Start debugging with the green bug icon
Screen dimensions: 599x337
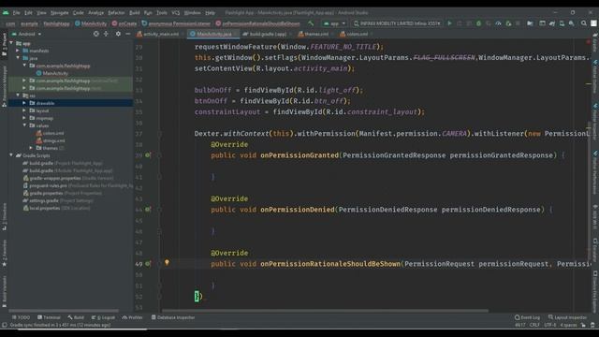tap(478, 23)
